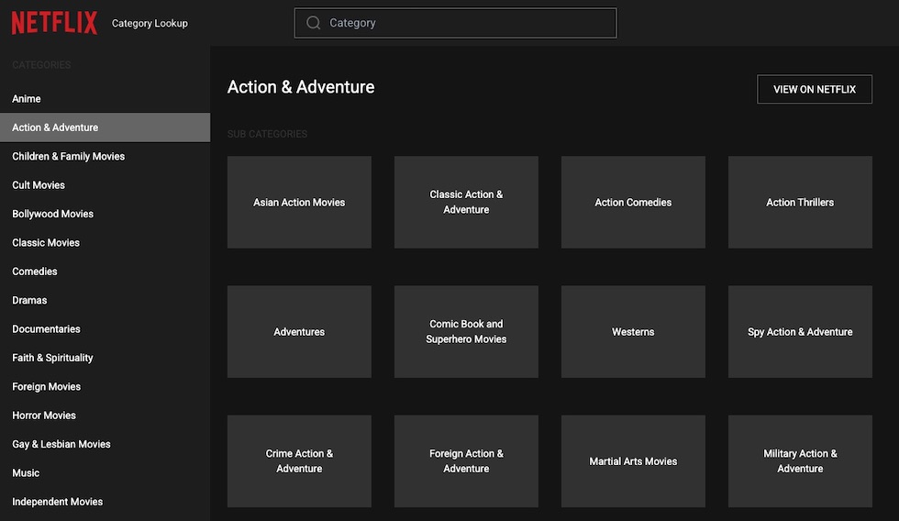The width and height of the screenshot is (899, 521).
Task: Open the Category Lookup link
Action: coord(150,24)
